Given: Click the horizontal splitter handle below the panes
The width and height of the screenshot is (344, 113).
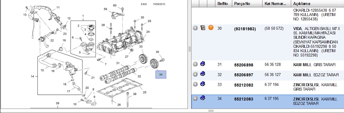Looking at the screenshot, I should click(211, 111).
